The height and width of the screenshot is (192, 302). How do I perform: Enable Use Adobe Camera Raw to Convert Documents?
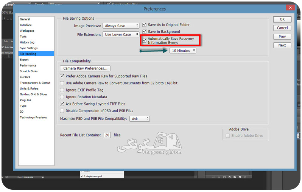click(x=62, y=83)
